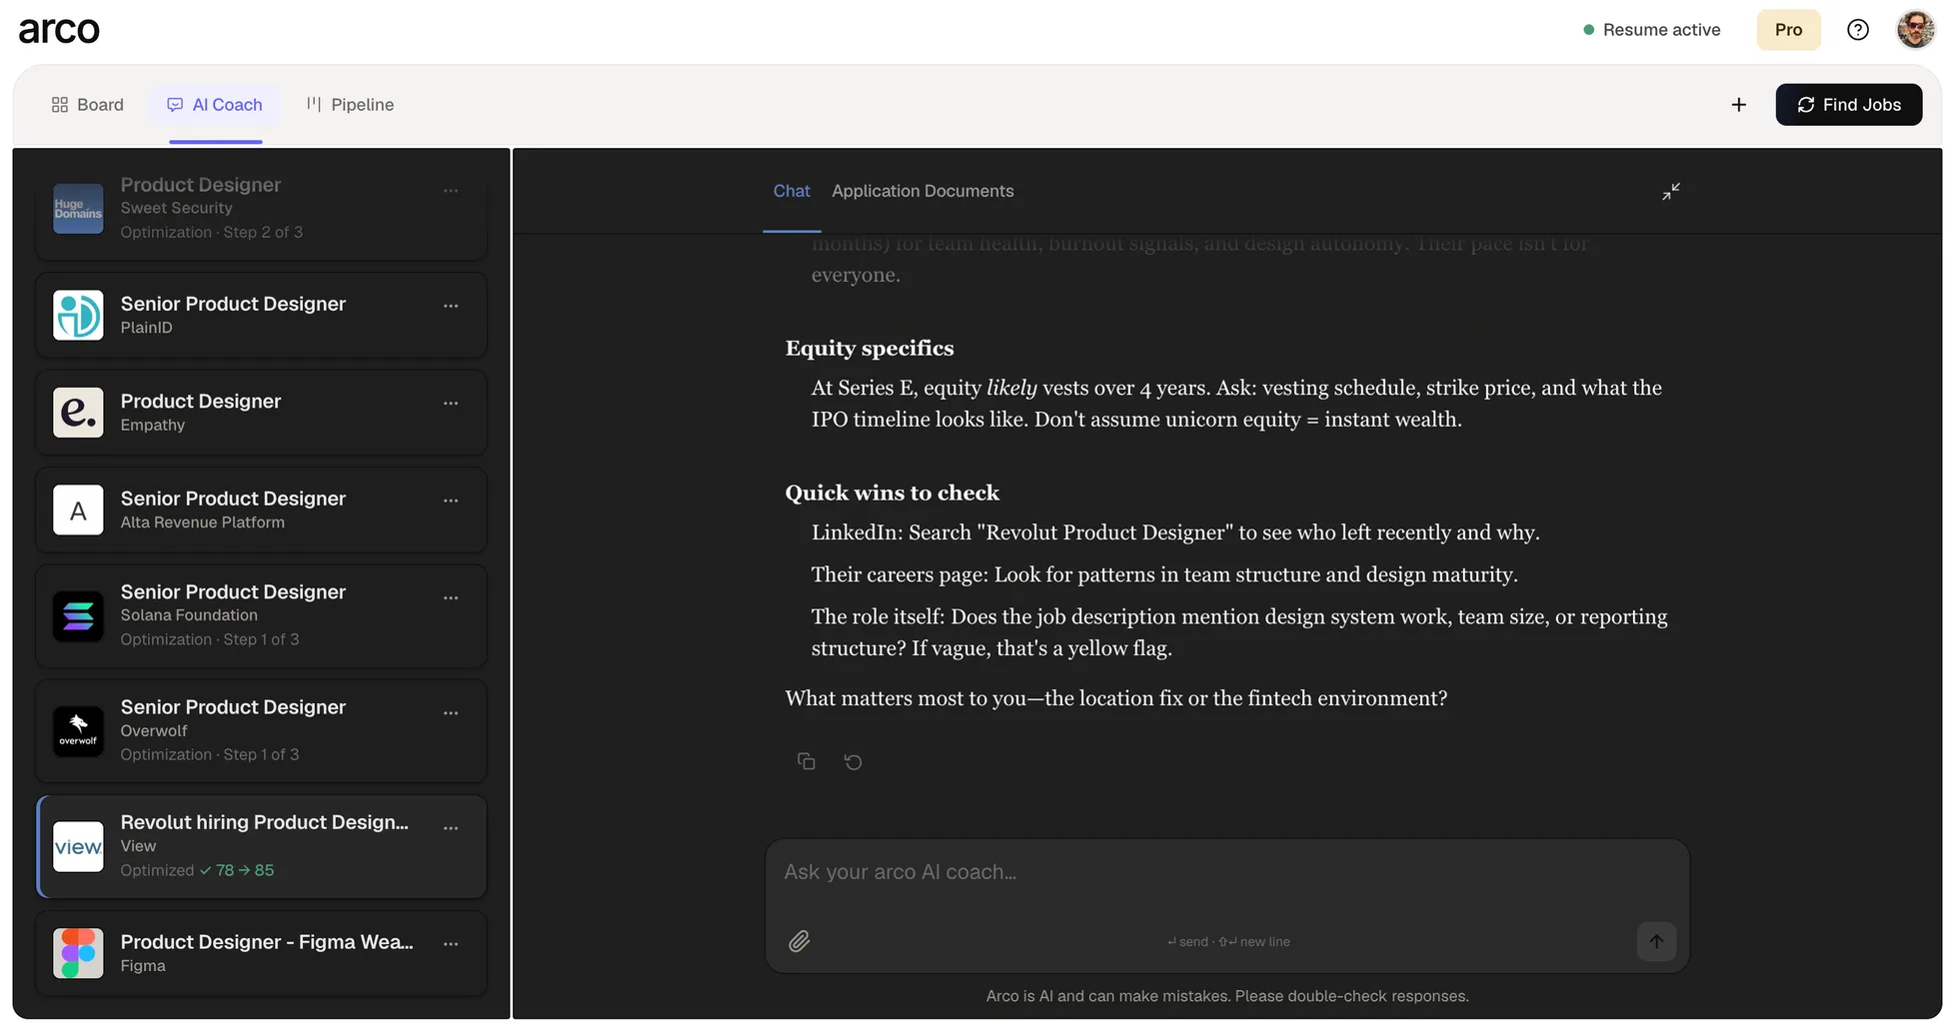Select Product Designer - Figma Weave job
Screen dimensions: 1951x1029
(x=261, y=953)
